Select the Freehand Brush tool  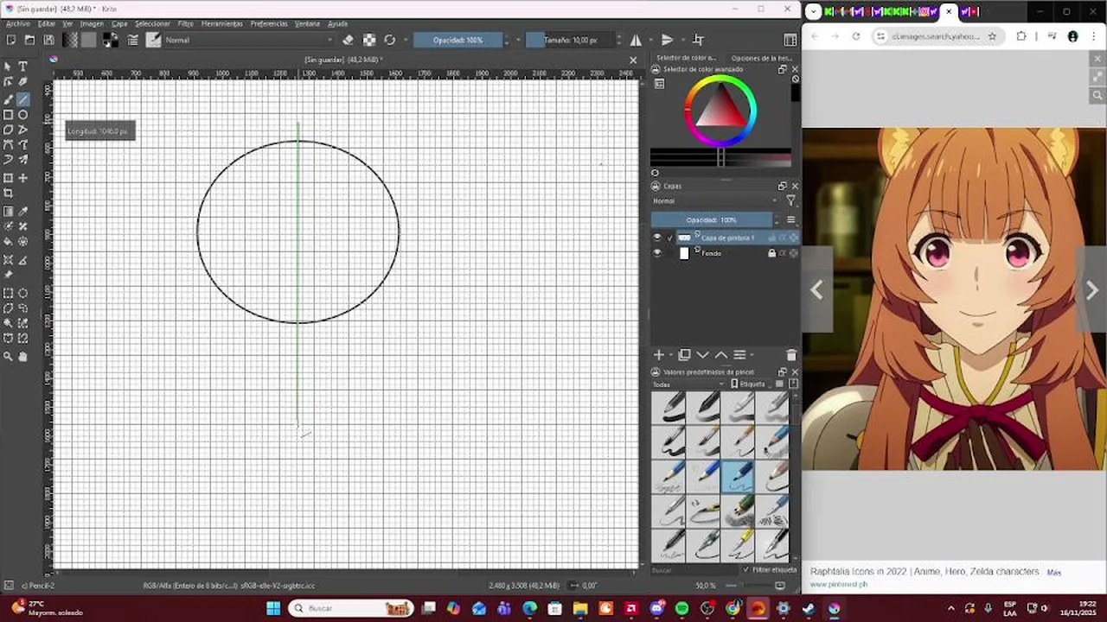[9, 99]
